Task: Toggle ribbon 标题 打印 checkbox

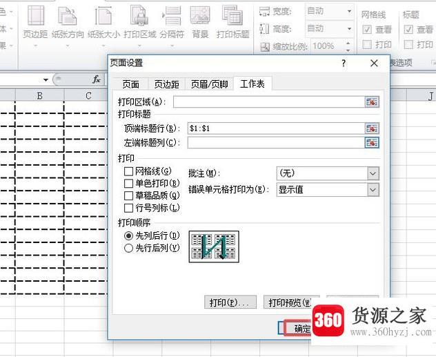Action: click(x=408, y=44)
